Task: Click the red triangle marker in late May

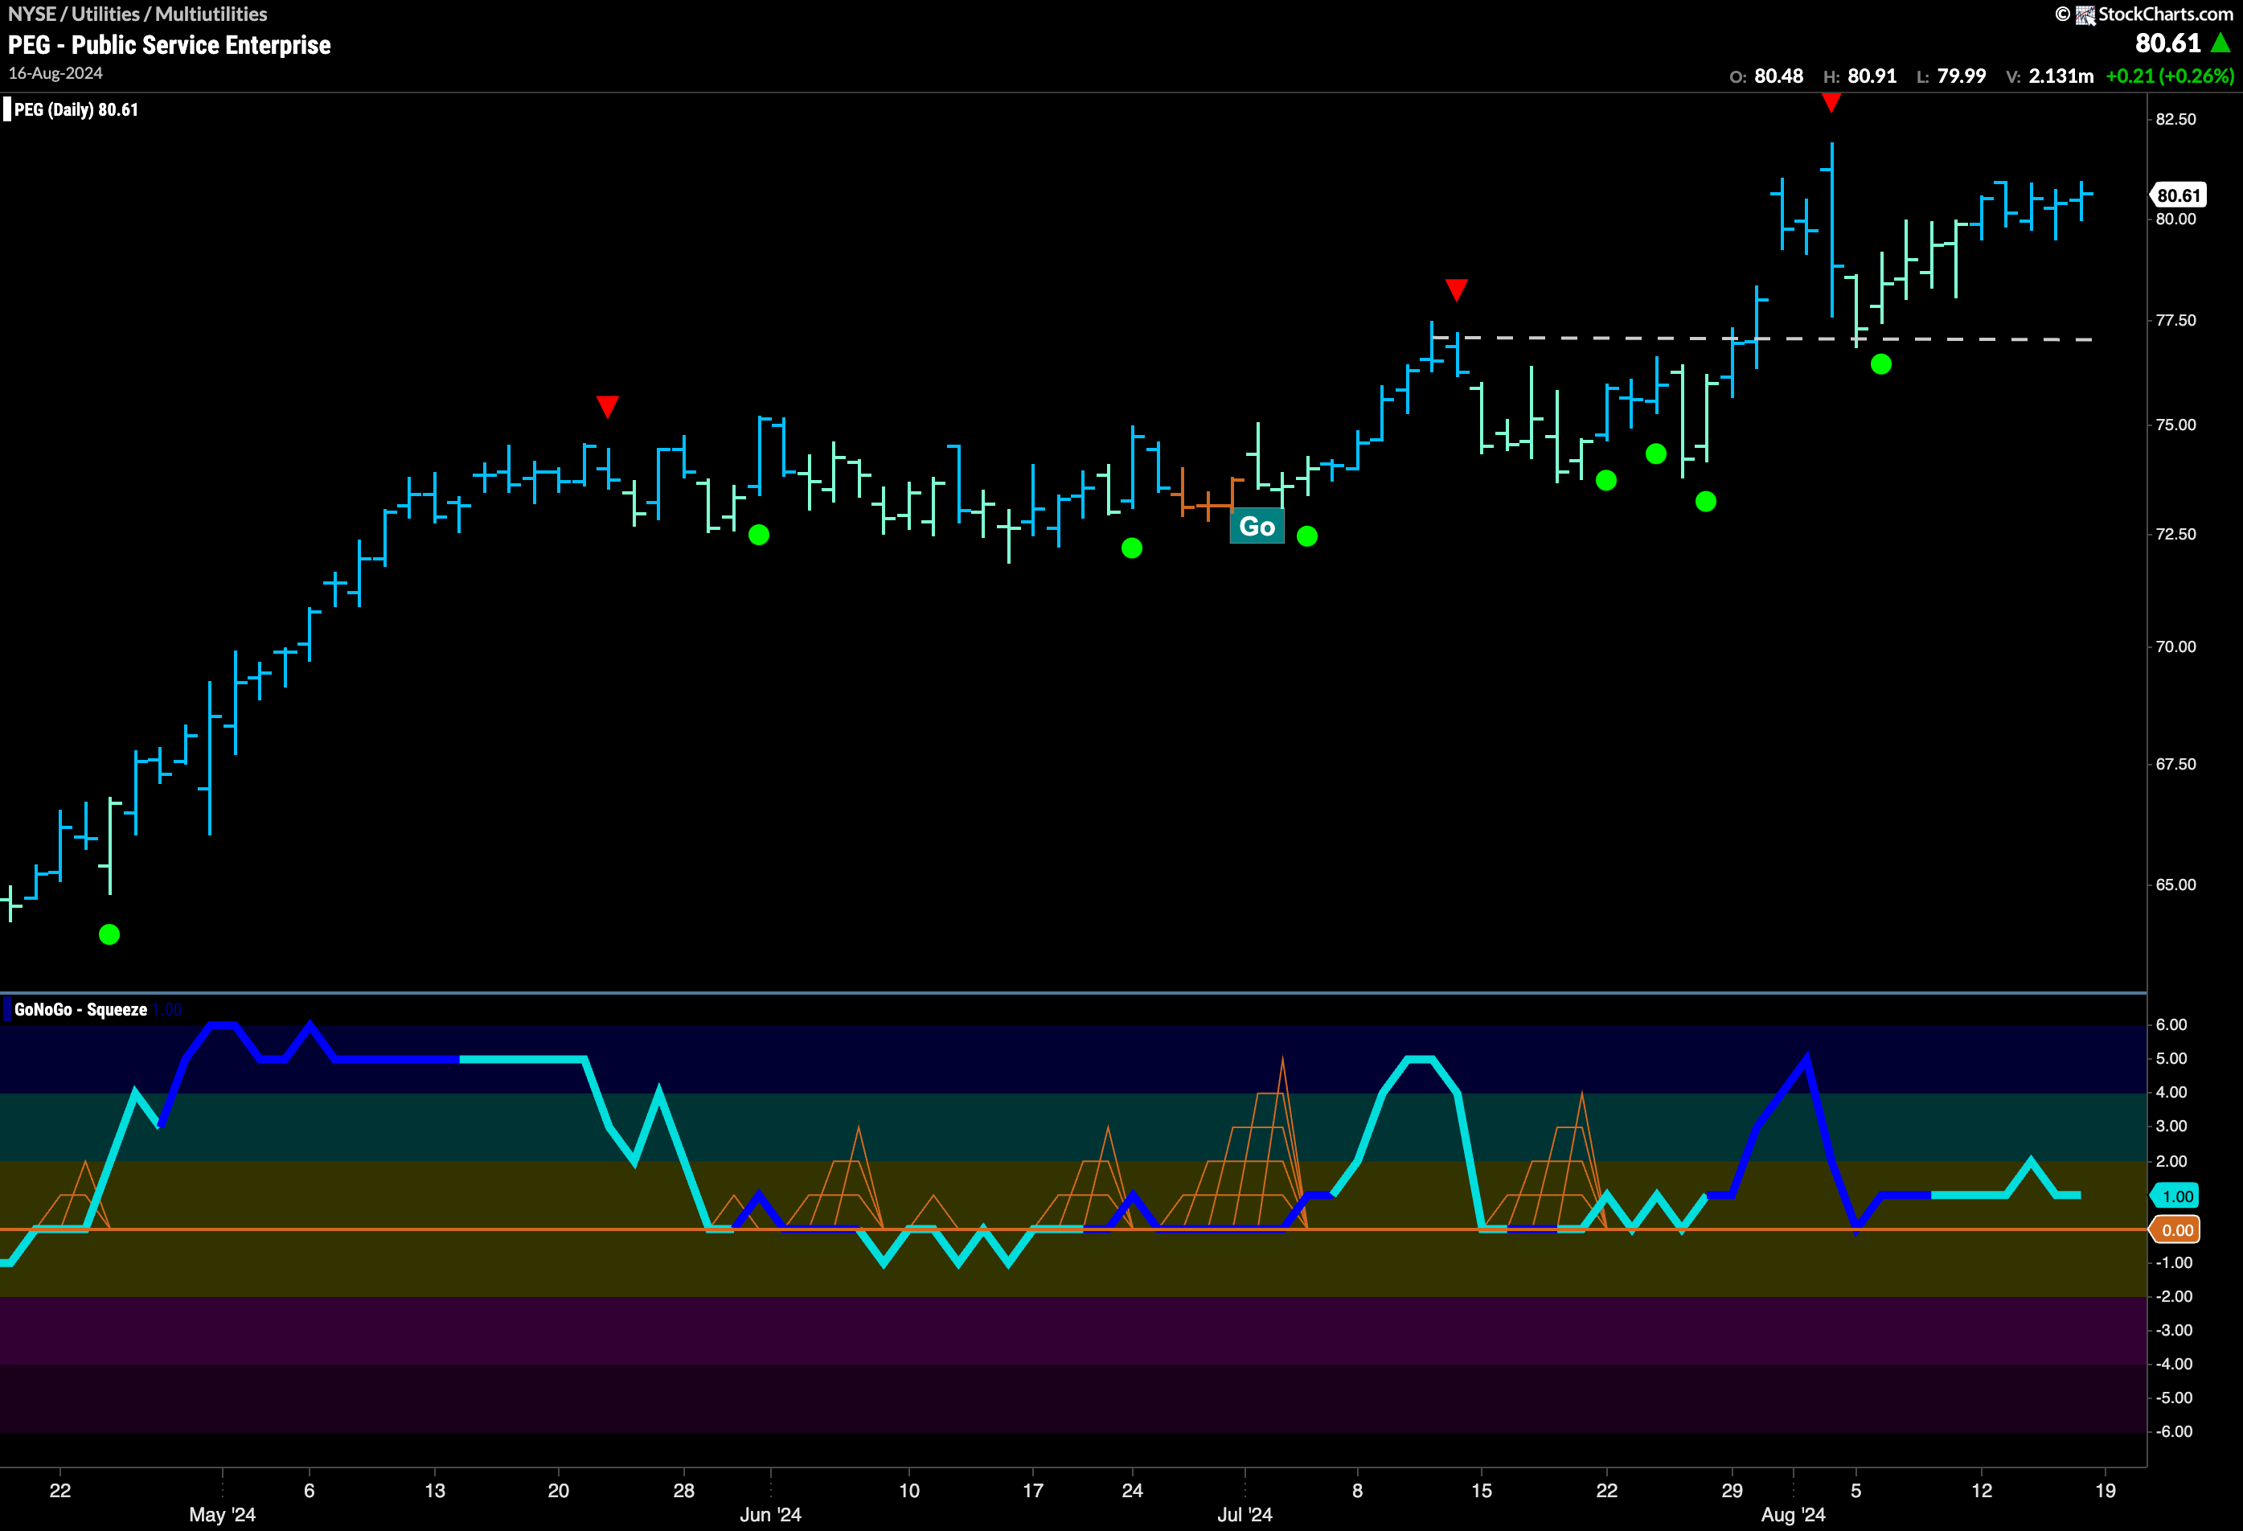Action: (607, 406)
